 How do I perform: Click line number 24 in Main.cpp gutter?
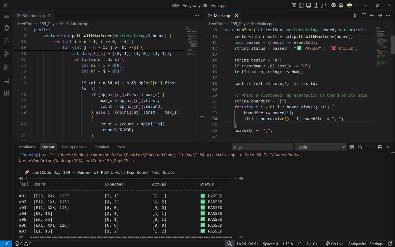[x=215, y=119]
